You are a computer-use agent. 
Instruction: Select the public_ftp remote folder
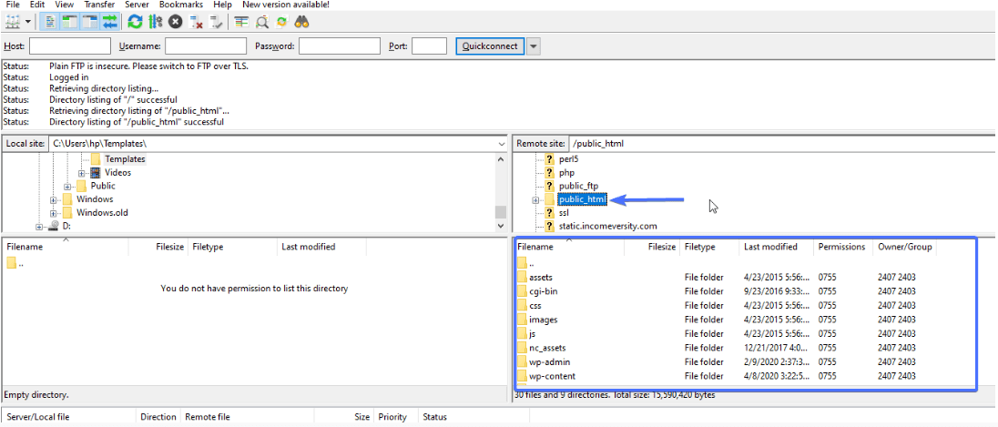578,186
